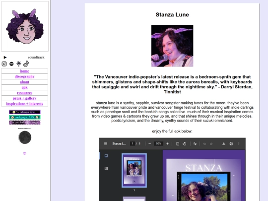Image resolution: width=268 pixels, height=201 pixels.
Task: Select the PDF draw annotation tool
Action: click(195, 143)
